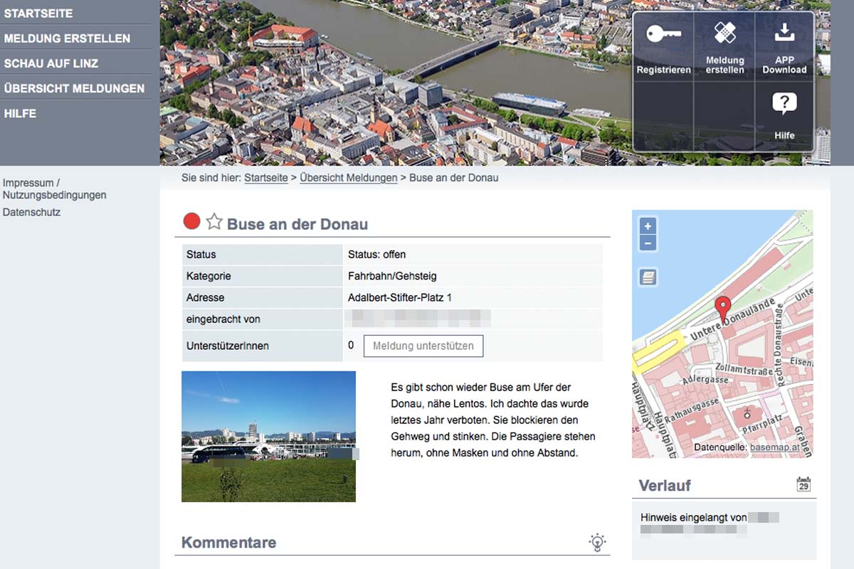Click the Fahrbahn/Gehsteig category value
The width and height of the screenshot is (854, 569).
(x=392, y=276)
